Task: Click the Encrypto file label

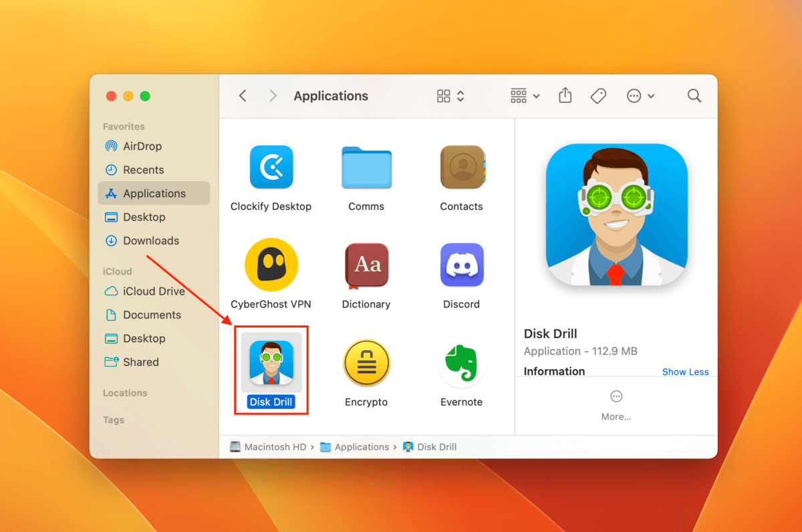Action: click(366, 402)
